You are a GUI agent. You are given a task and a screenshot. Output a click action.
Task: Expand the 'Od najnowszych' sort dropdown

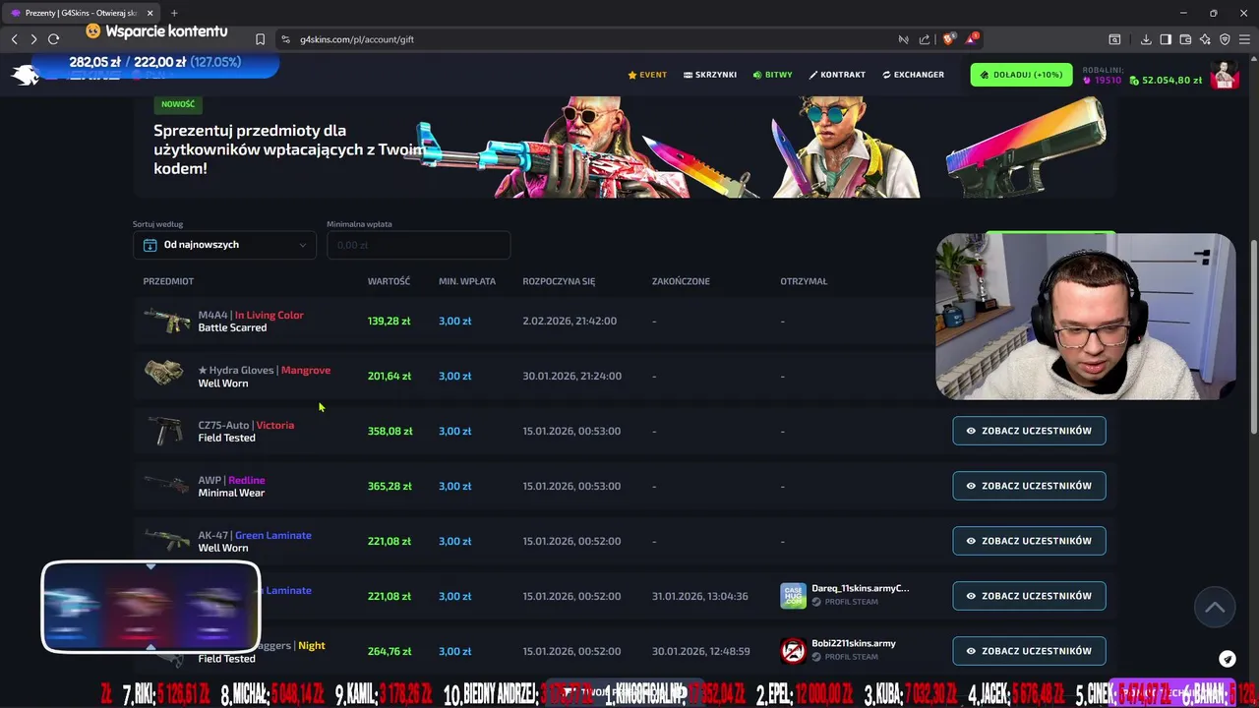(224, 245)
